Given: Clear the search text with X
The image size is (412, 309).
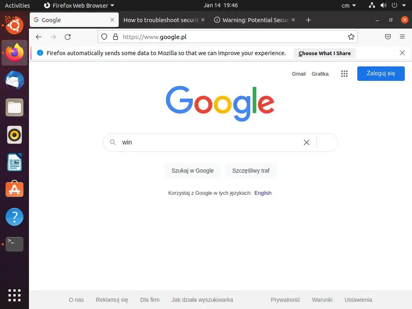Looking at the screenshot, I should tap(306, 142).
